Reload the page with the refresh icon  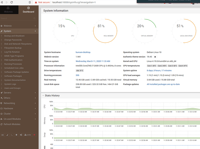12,2
